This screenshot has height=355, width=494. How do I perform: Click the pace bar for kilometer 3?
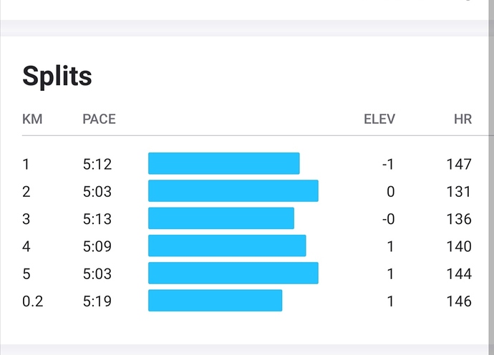[221, 218]
